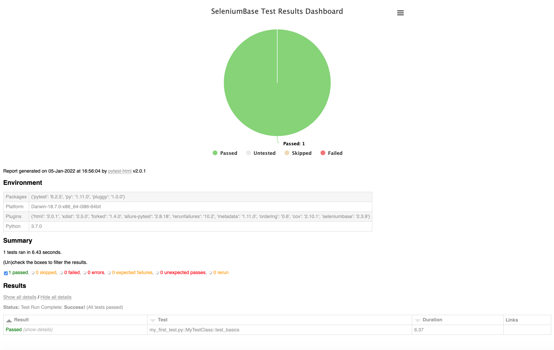Click the Untested legend marker

249,153
